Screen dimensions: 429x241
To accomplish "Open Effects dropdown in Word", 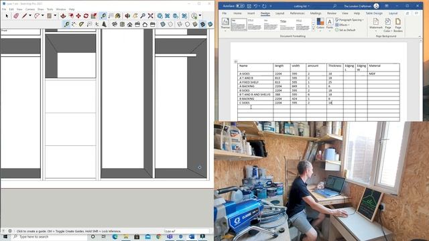I will tap(343, 25).
